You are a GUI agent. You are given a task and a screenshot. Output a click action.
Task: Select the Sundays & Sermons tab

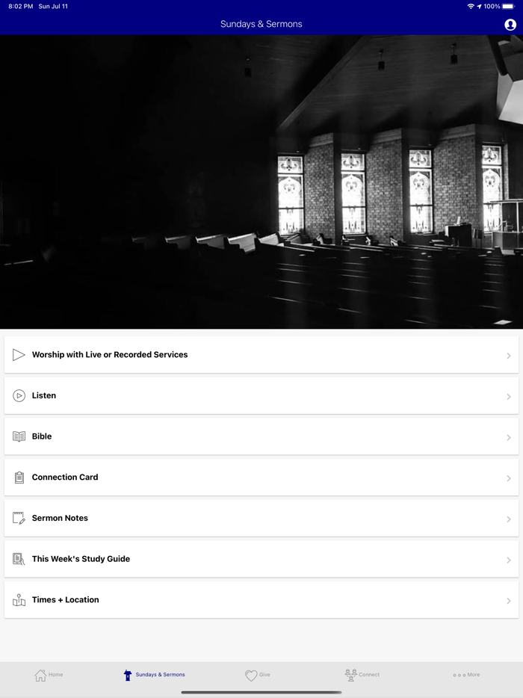point(154,675)
